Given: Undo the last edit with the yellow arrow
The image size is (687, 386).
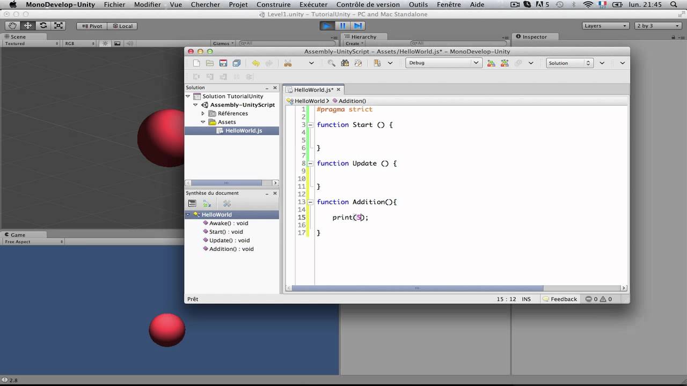Looking at the screenshot, I should tap(255, 63).
